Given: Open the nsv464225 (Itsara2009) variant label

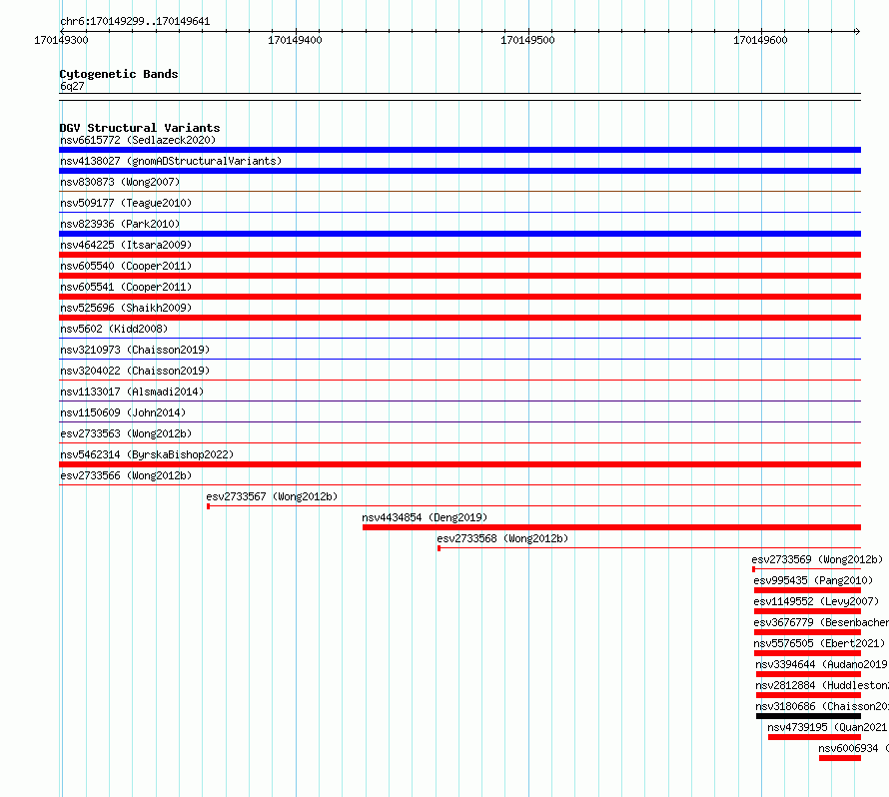Looking at the screenshot, I should coord(126,245).
